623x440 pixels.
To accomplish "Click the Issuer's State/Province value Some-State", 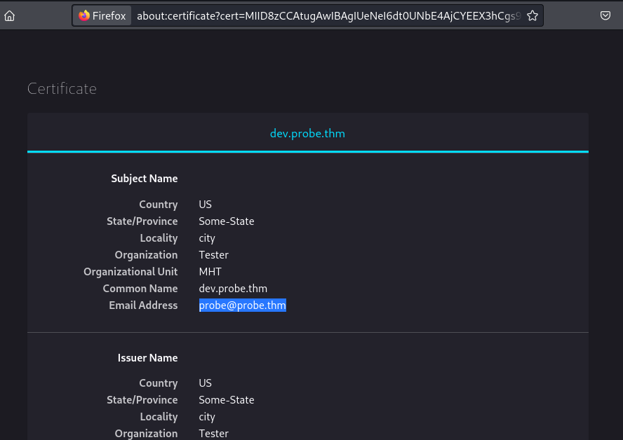I will click(226, 400).
